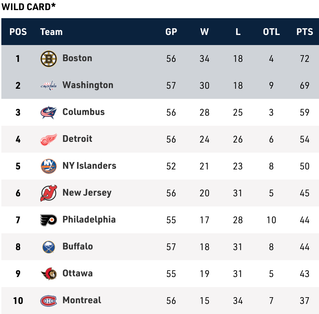This screenshot has width=319, height=314.
Task: Click the NY Islanders logo
Action: (x=49, y=166)
